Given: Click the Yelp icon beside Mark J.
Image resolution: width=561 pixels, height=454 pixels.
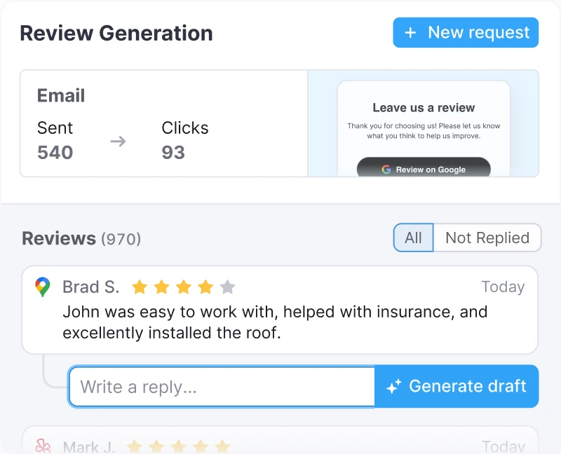Looking at the screenshot, I should click(43, 446).
